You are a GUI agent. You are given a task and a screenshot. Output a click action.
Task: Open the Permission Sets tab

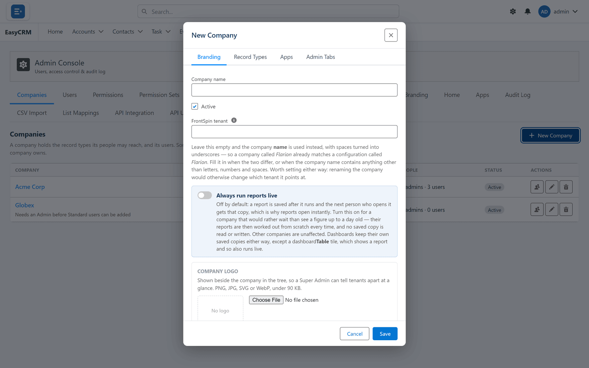tap(159, 95)
